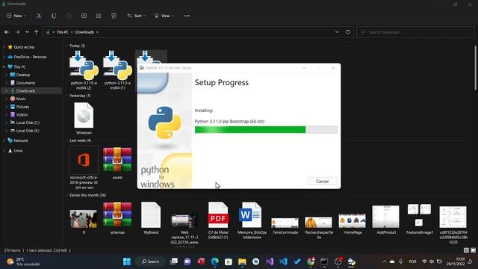The width and height of the screenshot is (478, 269).
Task: Open Visual Studio Code from taskbar
Action: [283, 262]
